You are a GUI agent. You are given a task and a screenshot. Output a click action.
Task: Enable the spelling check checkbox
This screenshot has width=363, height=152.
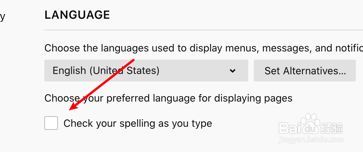tap(51, 123)
